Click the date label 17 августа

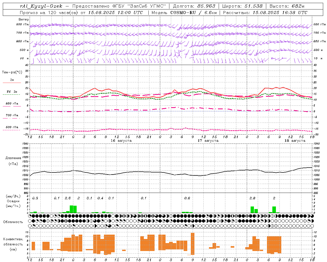click(208, 141)
